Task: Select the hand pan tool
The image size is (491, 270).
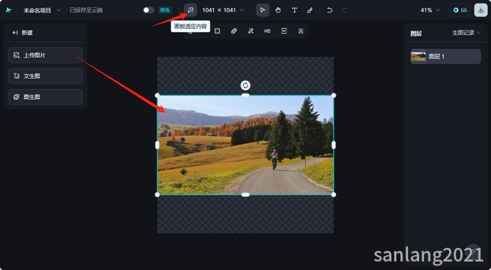Action: [278, 10]
